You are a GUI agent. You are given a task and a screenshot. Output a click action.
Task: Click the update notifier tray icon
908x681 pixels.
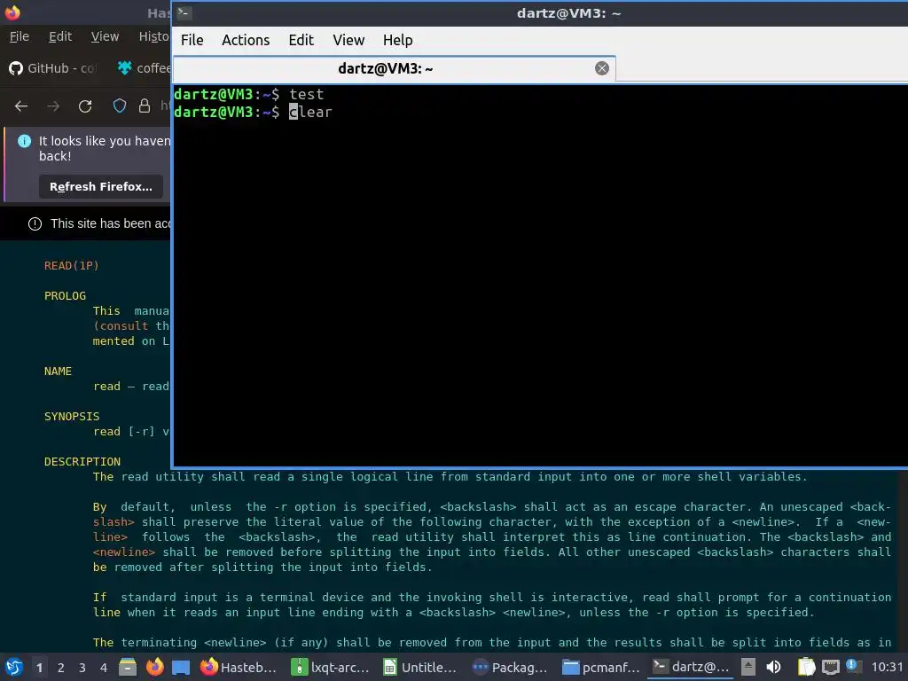854,666
